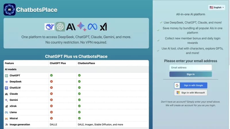
Task: Click the DeepSeek row icon in table
Action: coord(6,82)
